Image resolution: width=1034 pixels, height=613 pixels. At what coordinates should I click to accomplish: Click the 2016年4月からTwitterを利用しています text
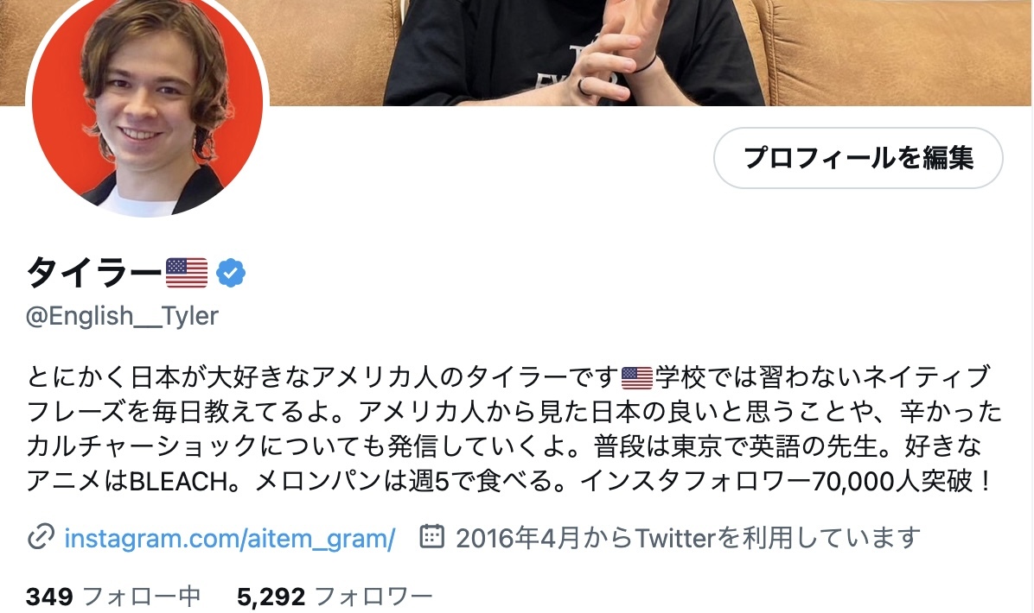click(688, 538)
